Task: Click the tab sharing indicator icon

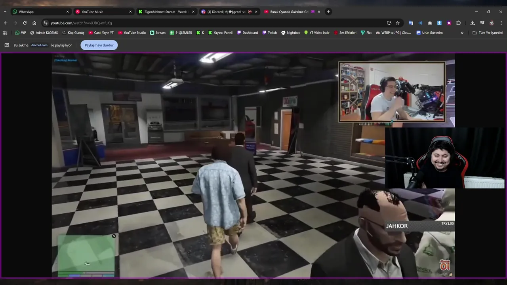Action: pos(7,45)
